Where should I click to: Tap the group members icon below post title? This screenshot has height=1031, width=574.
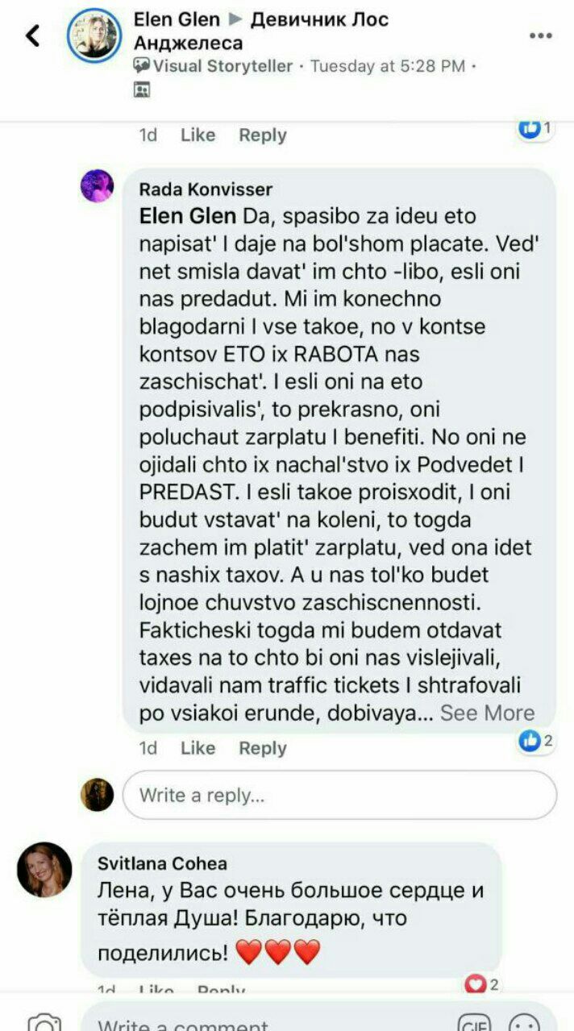coord(142,90)
